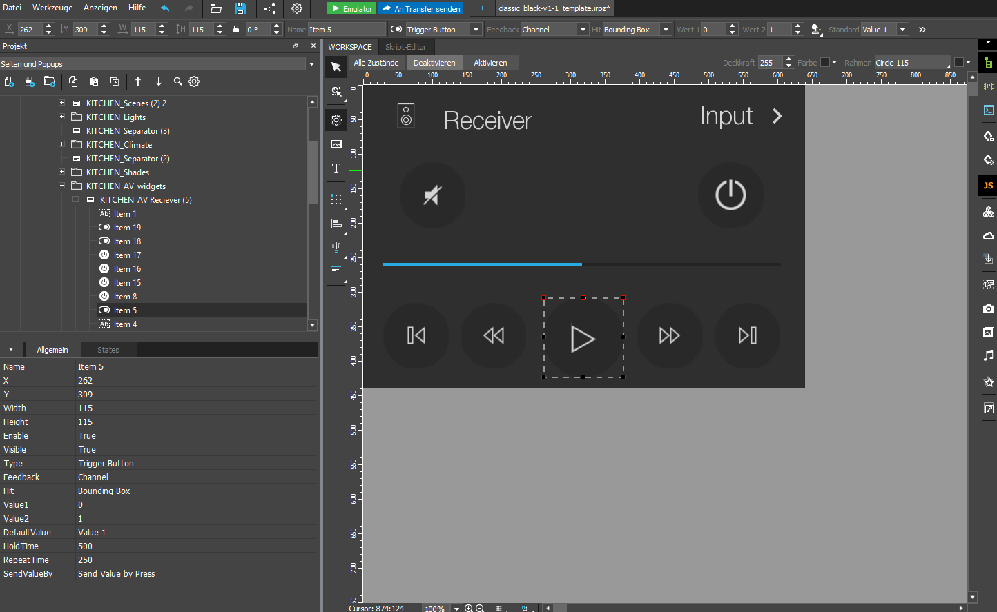The height and width of the screenshot is (612, 997).
Task: Open the Werkzeuge menu
Action: click(x=52, y=8)
